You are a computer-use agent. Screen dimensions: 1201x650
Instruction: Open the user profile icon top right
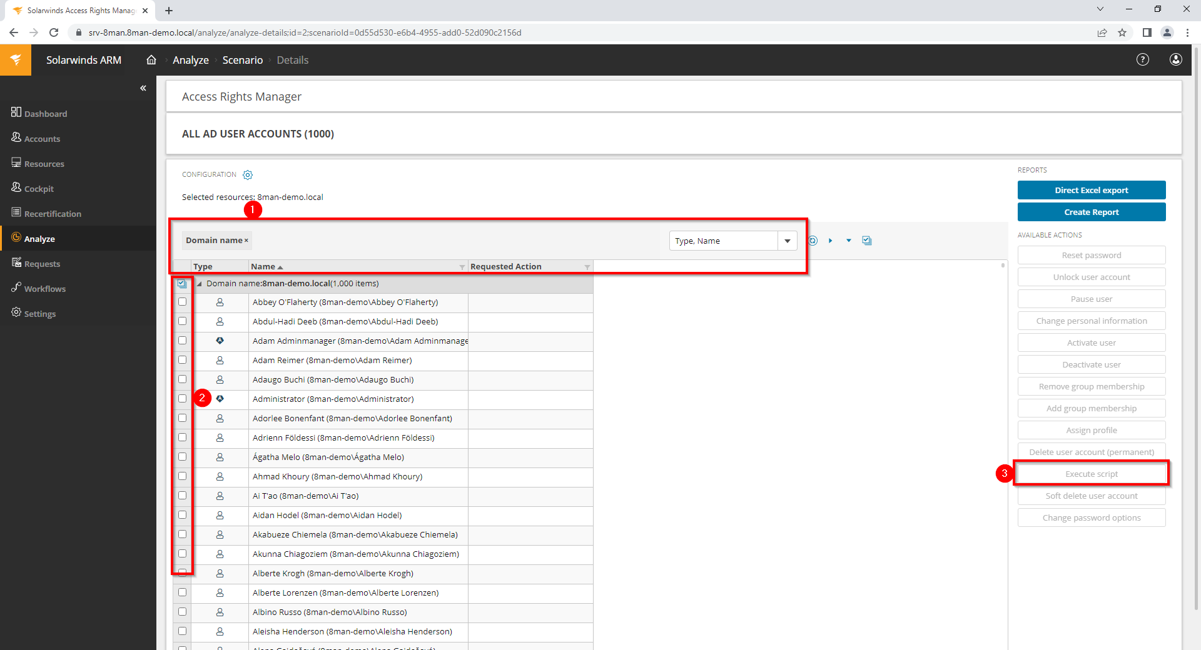[x=1176, y=60]
